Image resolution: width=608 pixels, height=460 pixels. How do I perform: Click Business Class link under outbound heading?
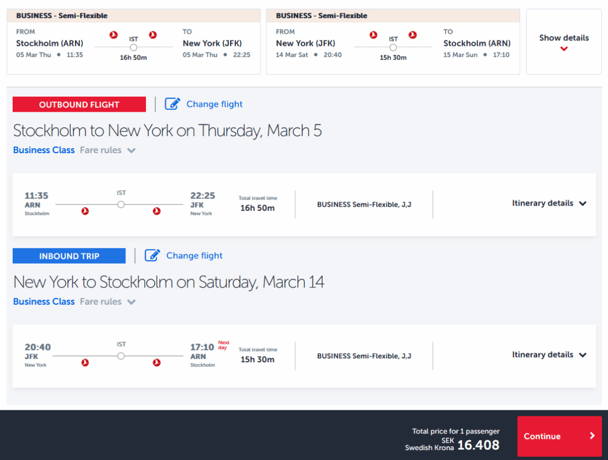tap(44, 150)
